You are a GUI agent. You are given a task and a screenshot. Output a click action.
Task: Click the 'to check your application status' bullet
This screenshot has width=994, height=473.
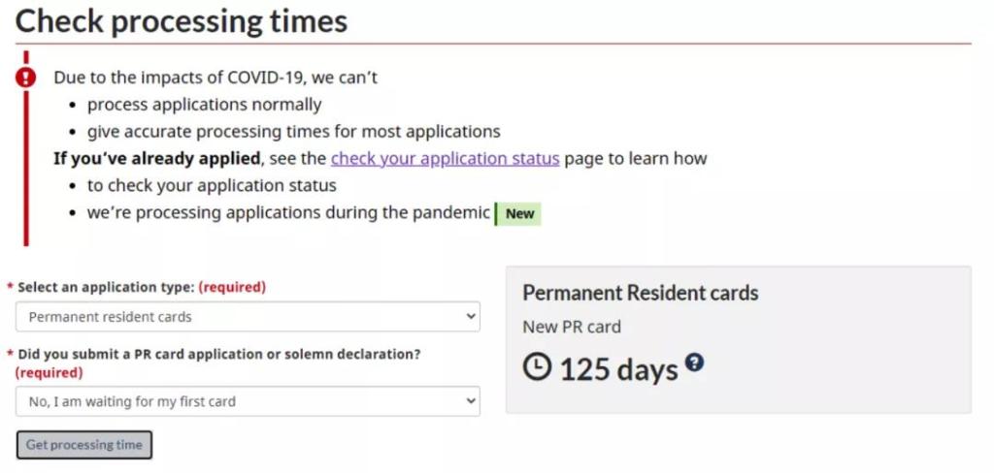212,185
